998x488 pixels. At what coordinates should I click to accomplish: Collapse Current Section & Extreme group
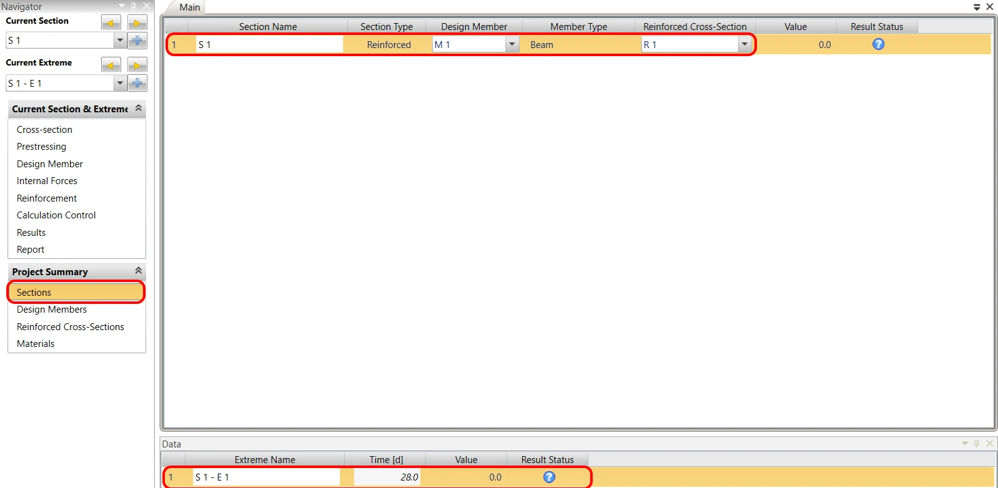coord(139,109)
